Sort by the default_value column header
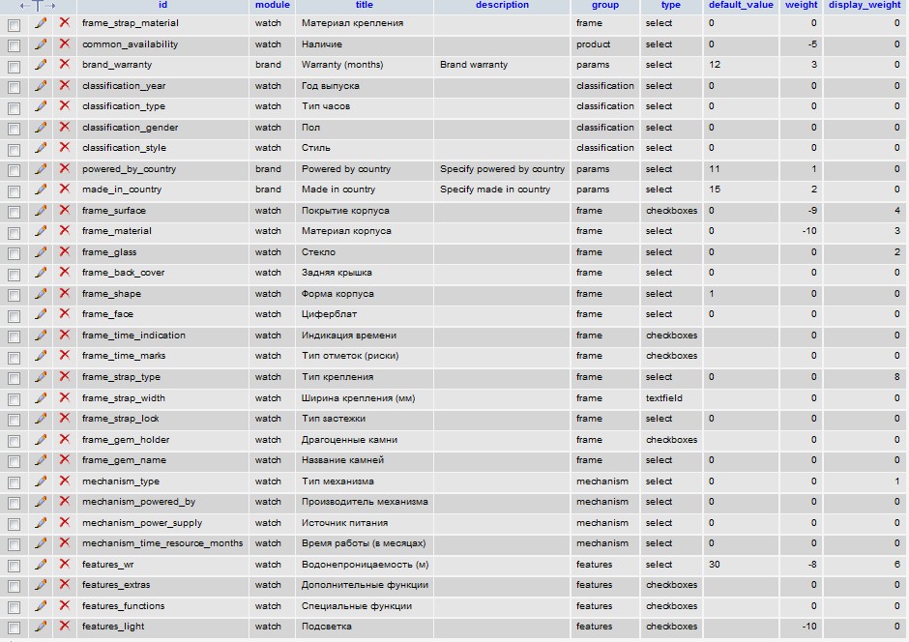This screenshot has width=909, height=642. click(x=743, y=6)
